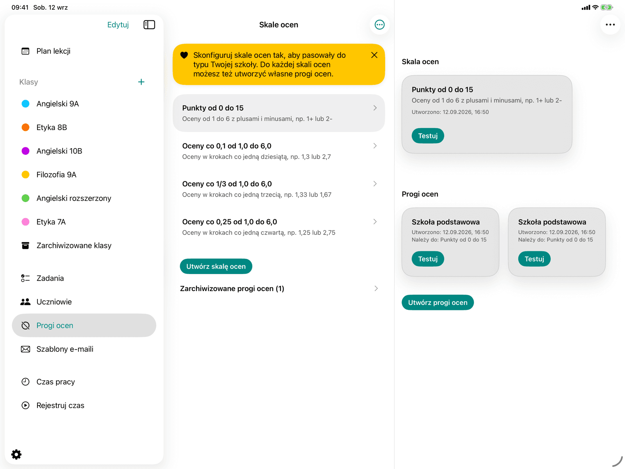Open Etyka 8B class label
625x469 pixels.
[52, 127]
